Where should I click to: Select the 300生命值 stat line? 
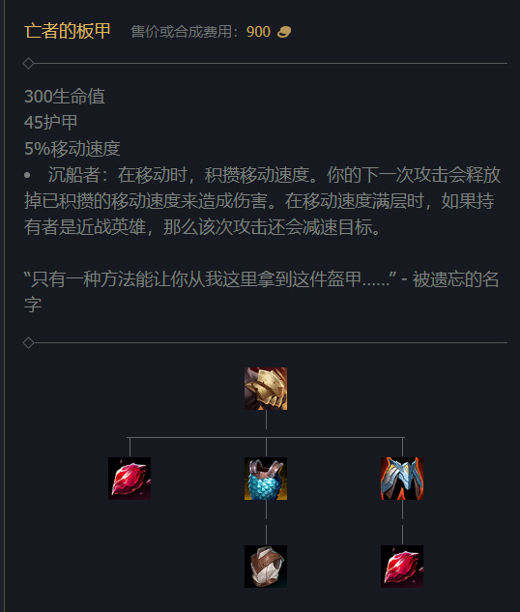[65, 97]
